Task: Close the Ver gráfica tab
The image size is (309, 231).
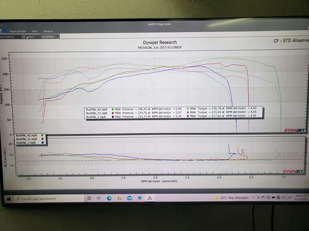Action: click(57, 37)
